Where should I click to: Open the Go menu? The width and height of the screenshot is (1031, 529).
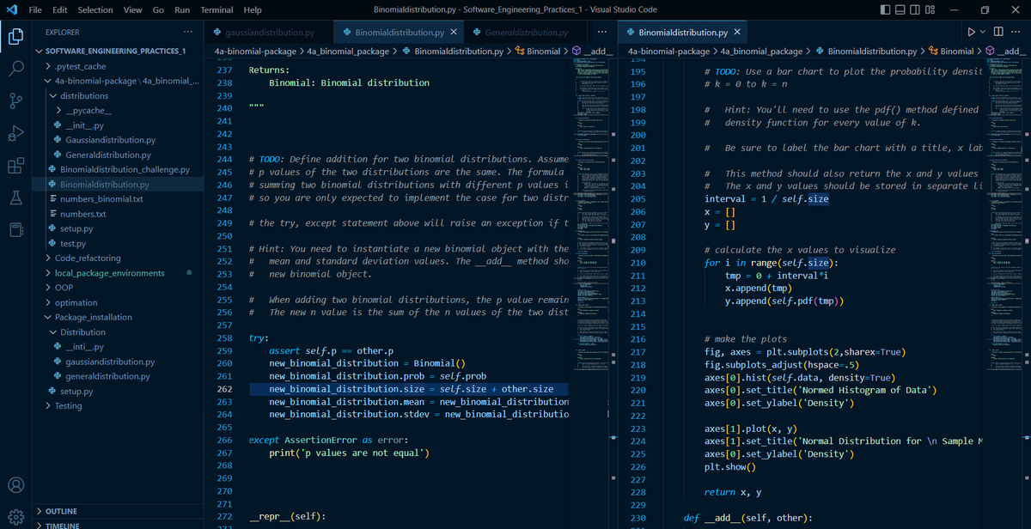158,9
